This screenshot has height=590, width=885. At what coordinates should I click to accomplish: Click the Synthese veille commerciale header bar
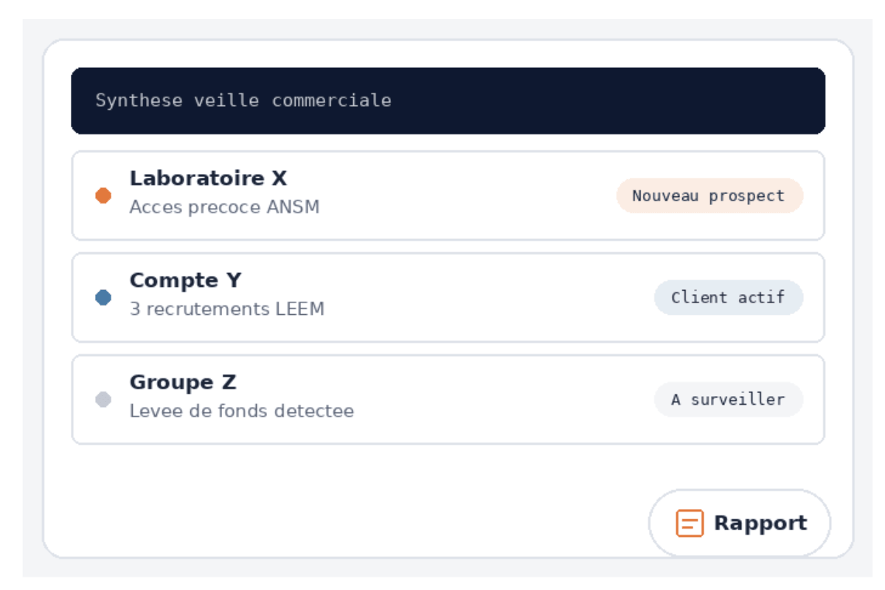point(448,101)
